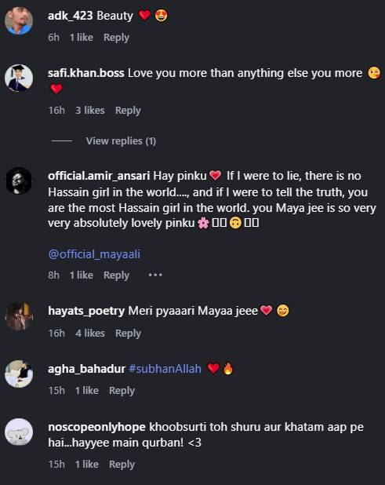Open the #subhanAllah hashtag
This screenshot has width=385, height=485.
click(x=165, y=369)
